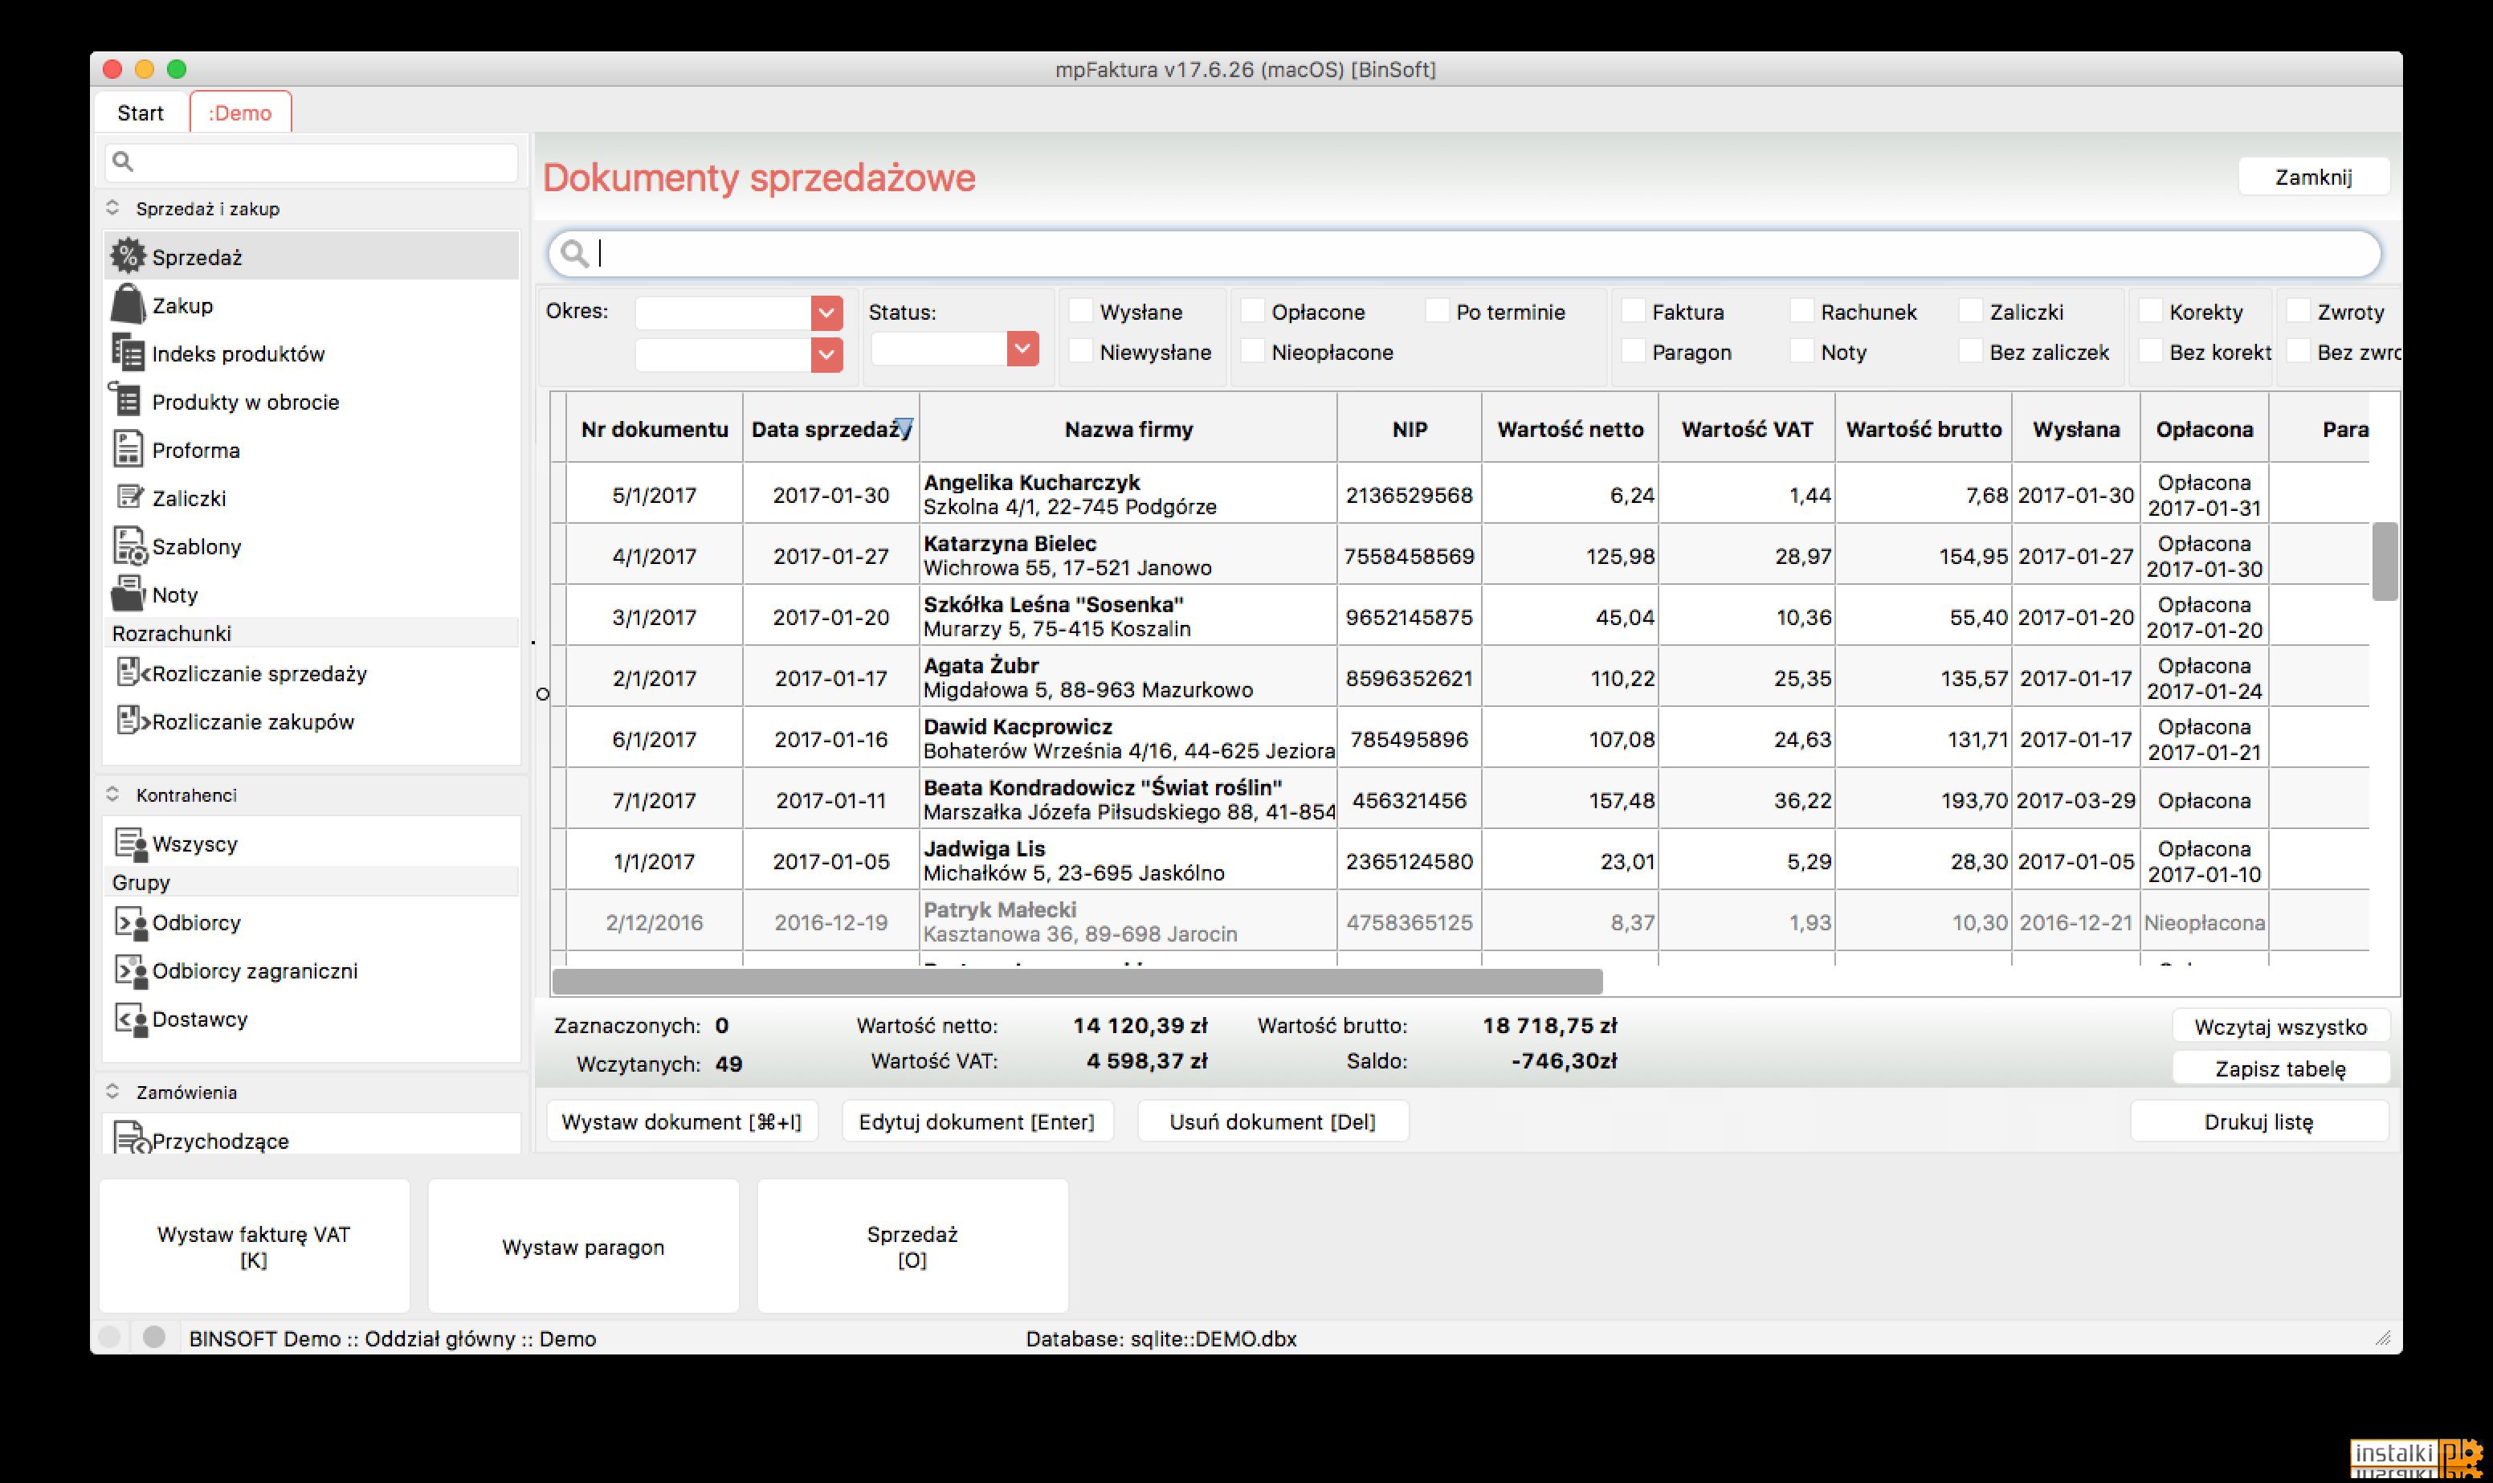The image size is (2493, 1483).
Task: Click the Drukuj listę button
Action: point(2258,1121)
